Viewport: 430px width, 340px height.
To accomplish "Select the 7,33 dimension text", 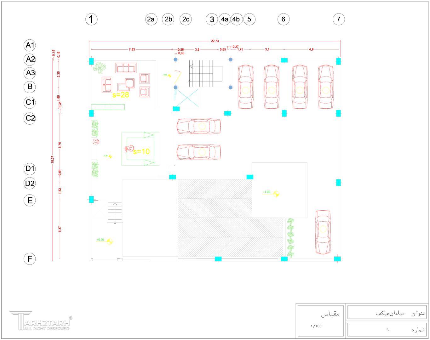I will 132,49.
